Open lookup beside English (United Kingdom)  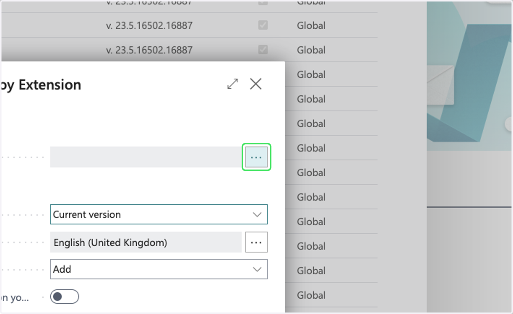coord(256,242)
